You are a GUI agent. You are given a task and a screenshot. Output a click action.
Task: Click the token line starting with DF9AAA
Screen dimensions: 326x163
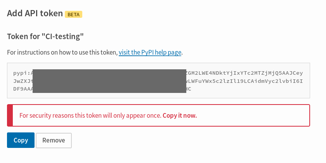pyautogui.click(x=102, y=89)
